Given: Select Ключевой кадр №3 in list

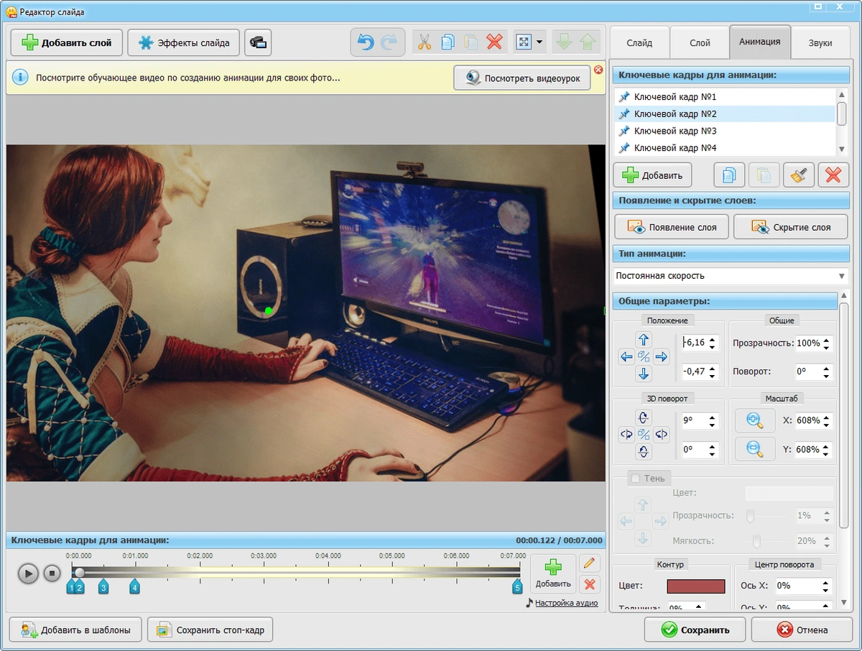Looking at the screenshot, I should pos(725,131).
